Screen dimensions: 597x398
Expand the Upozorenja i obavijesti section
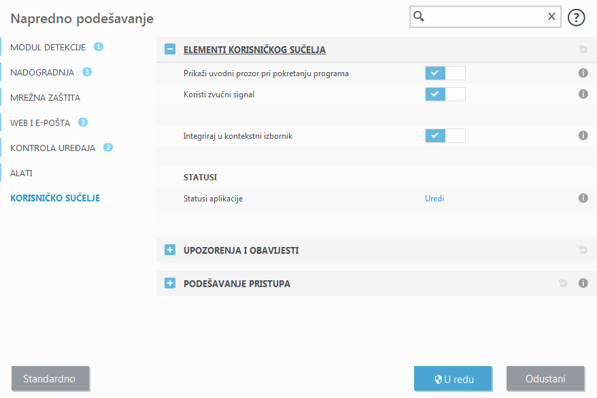pyautogui.click(x=169, y=250)
